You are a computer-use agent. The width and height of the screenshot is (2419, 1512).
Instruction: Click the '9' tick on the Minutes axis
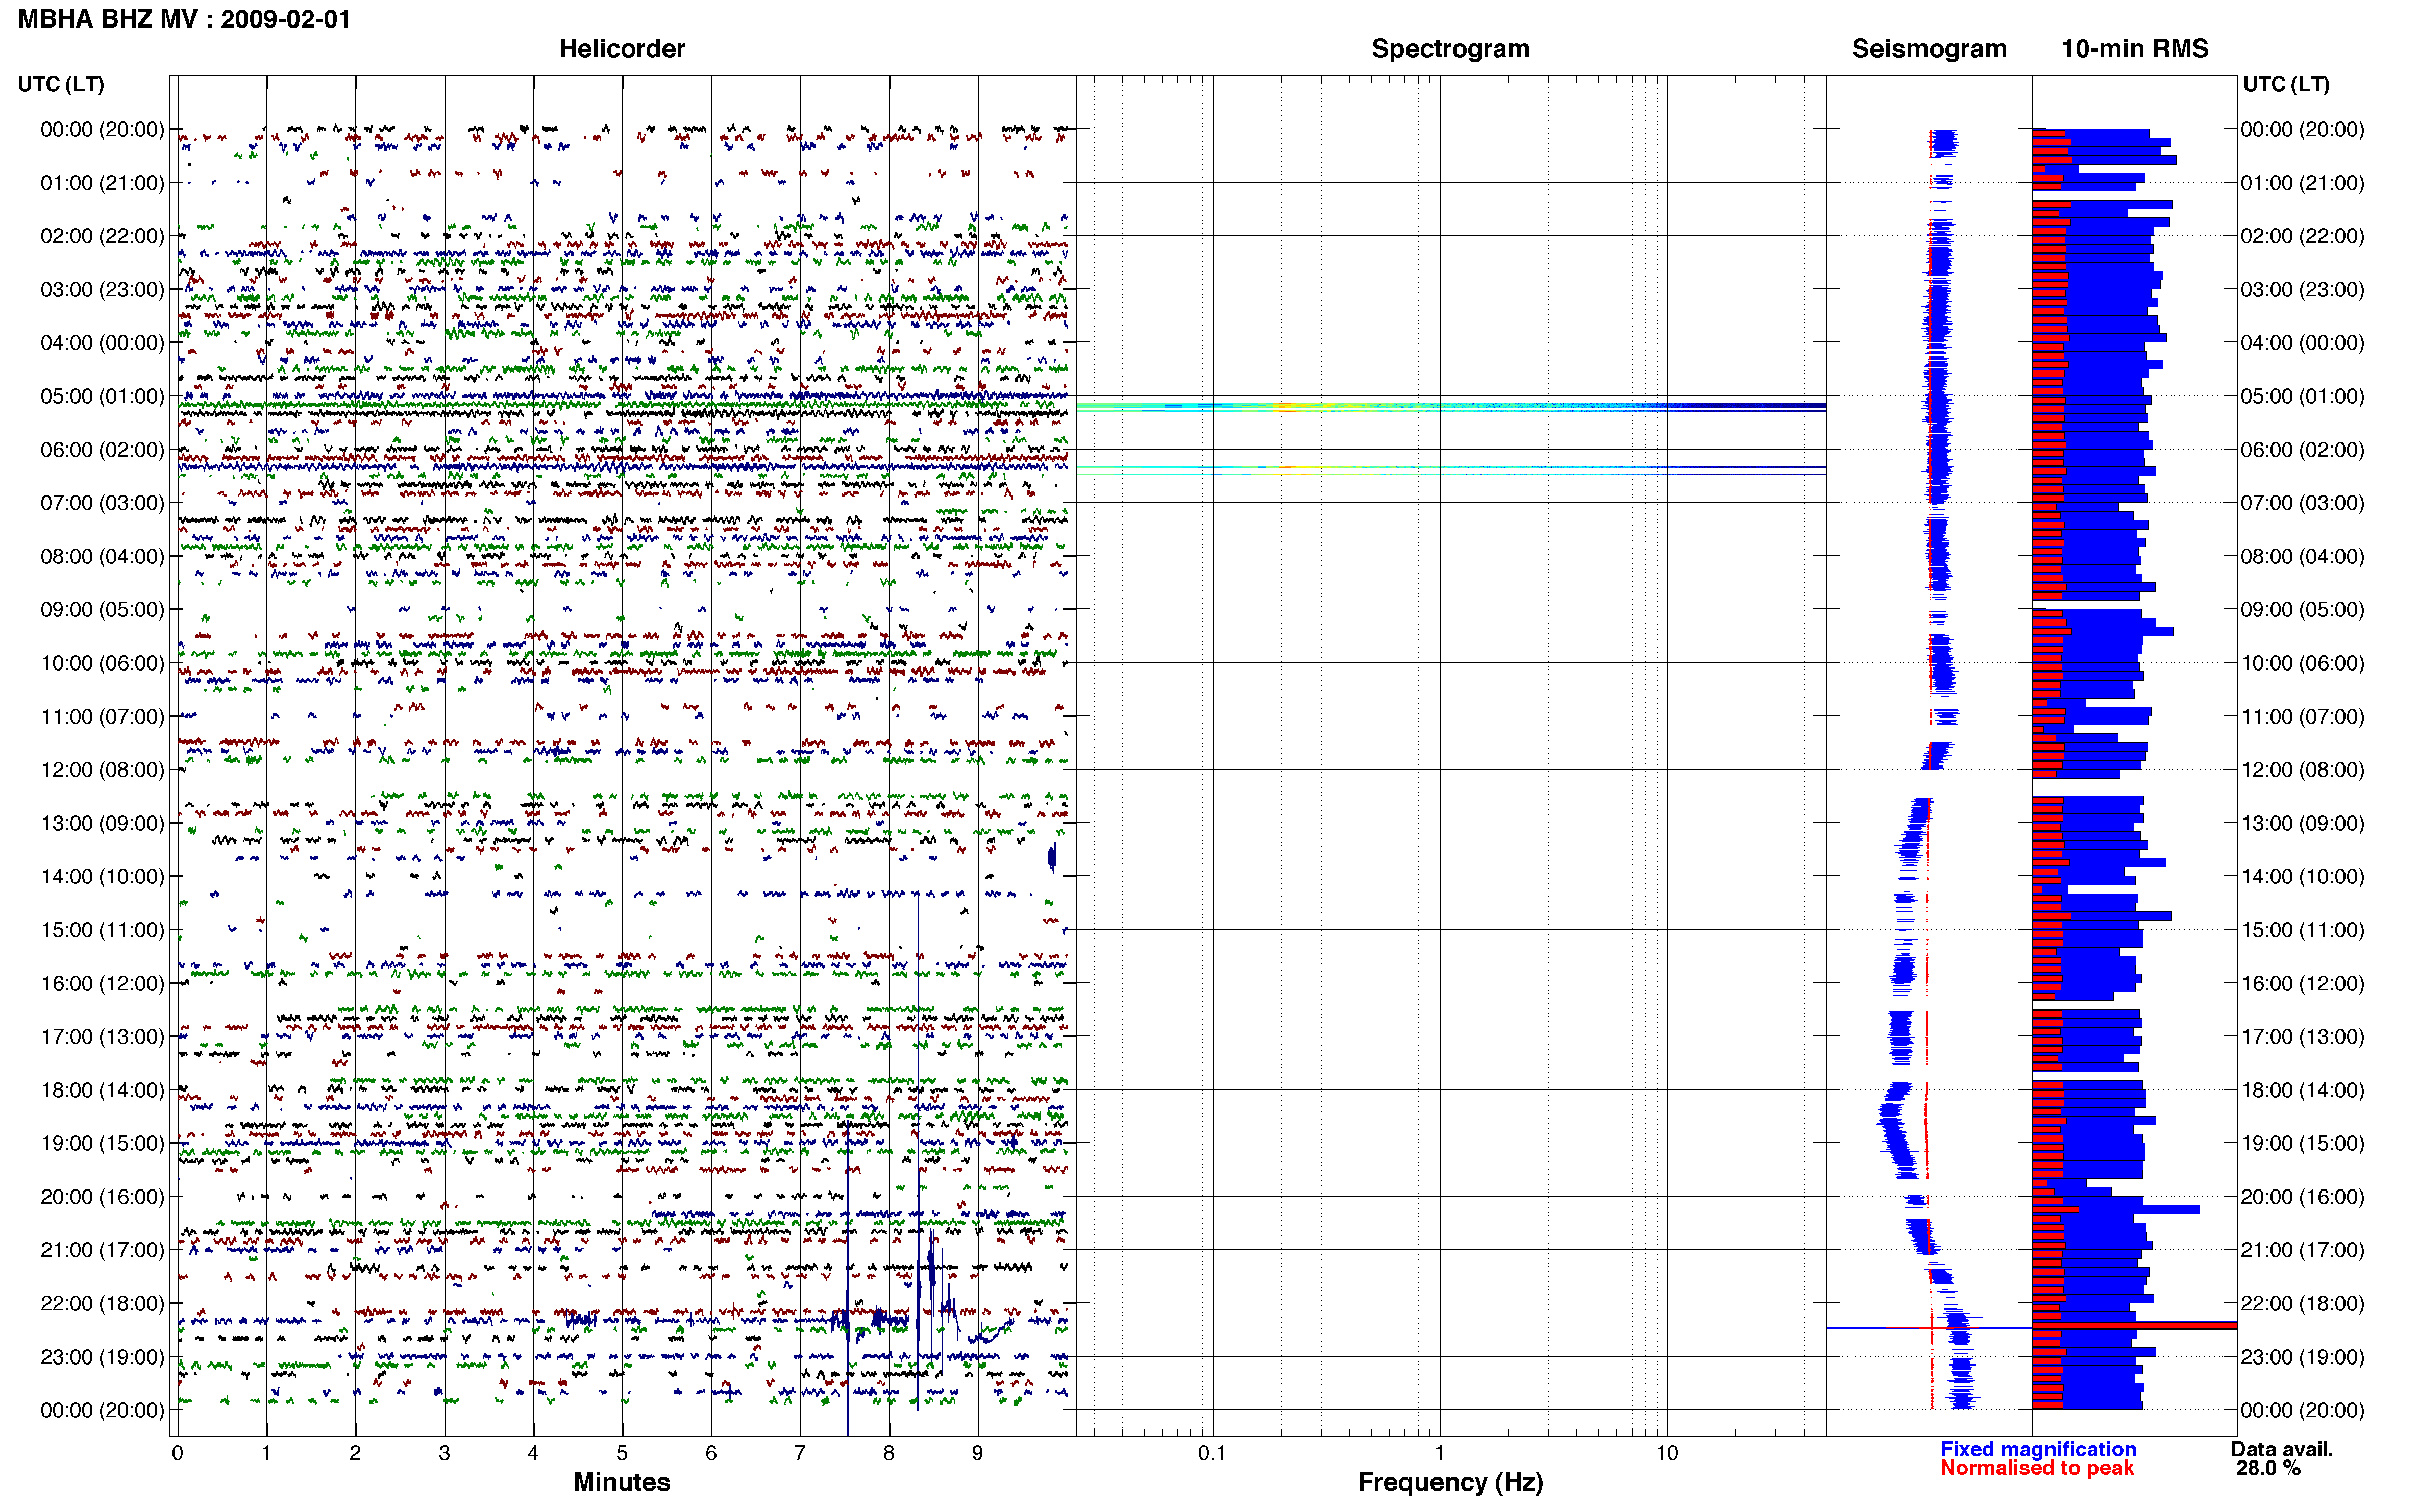click(x=978, y=1454)
